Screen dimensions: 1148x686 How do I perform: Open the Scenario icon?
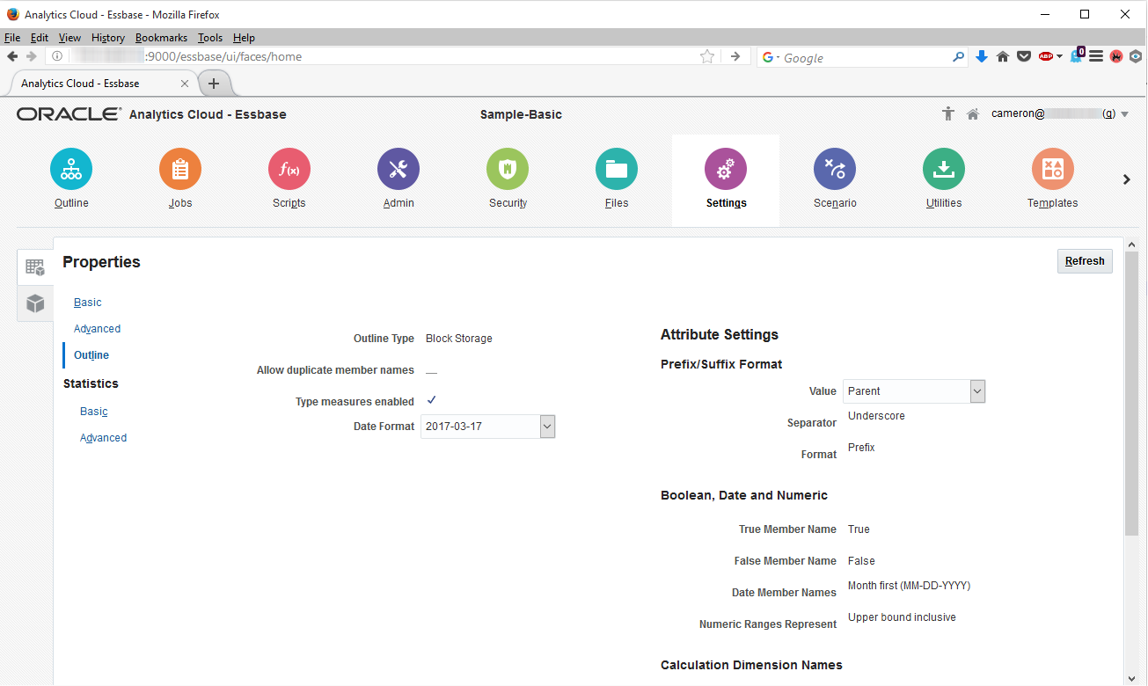tap(835, 169)
